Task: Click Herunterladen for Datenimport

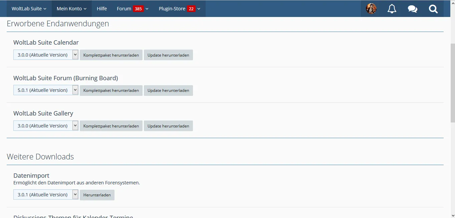Action: [97, 195]
